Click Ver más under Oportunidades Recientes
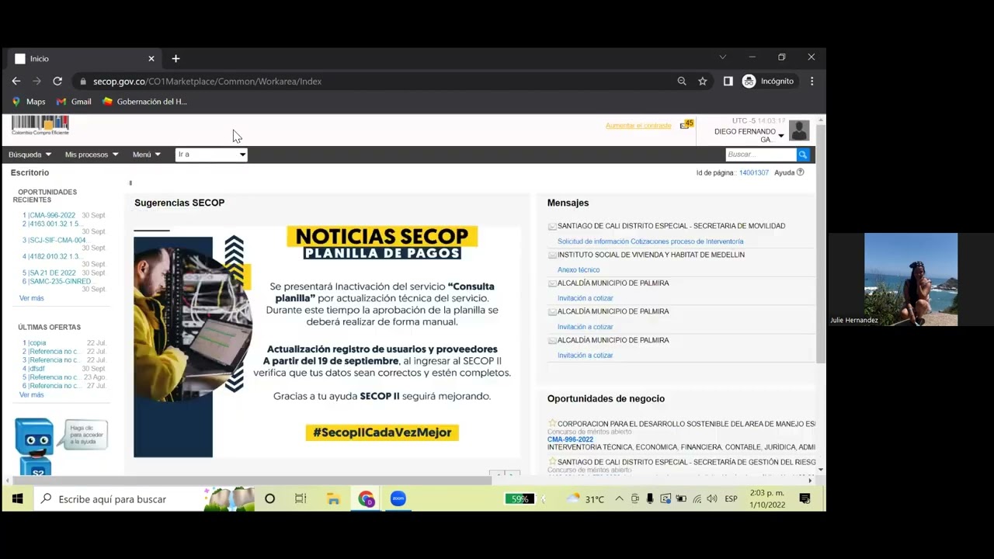 pyautogui.click(x=32, y=298)
